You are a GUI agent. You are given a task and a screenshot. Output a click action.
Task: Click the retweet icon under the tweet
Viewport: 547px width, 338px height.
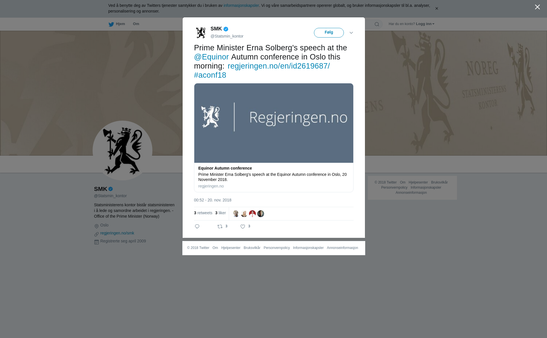pos(220,226)
